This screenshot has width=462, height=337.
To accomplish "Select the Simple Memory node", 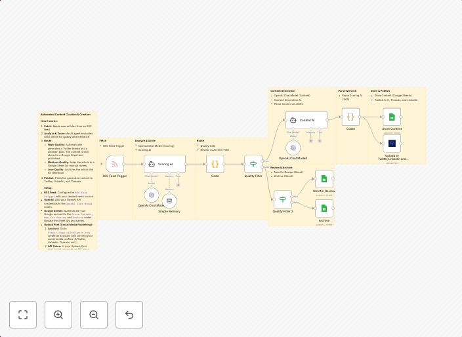I will (x=169, y=201).
